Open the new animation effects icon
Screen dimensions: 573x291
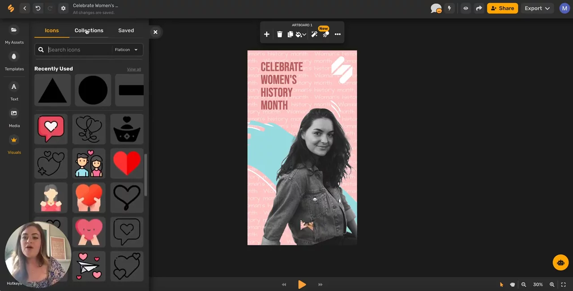[326, 34]
